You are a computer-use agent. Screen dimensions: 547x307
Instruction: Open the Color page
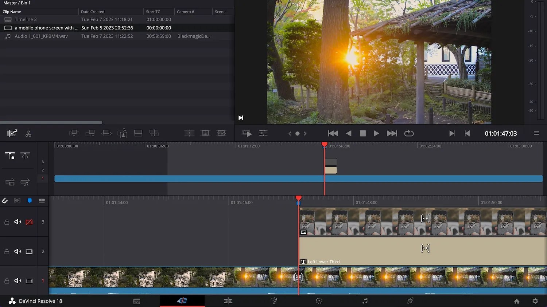[x=319, y=301]
